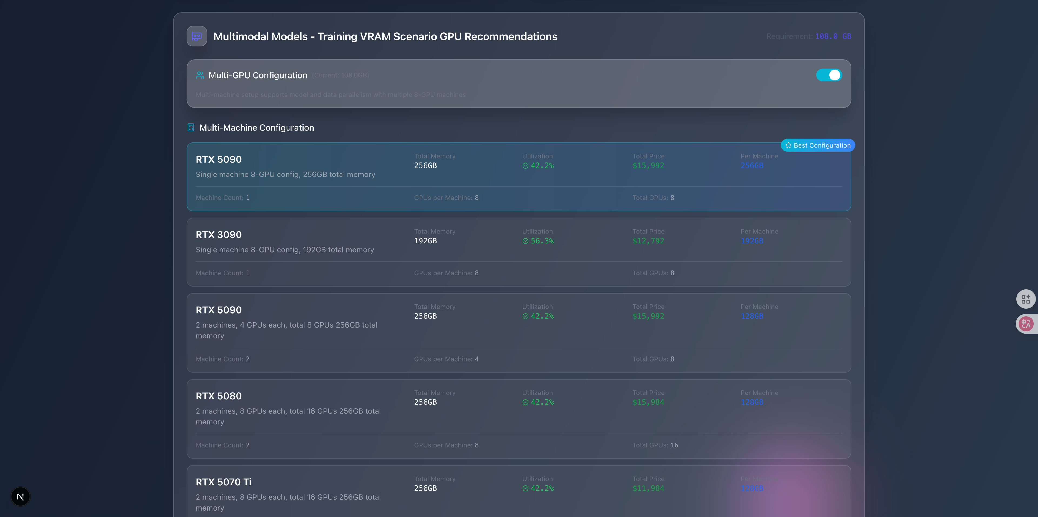Click the (Current: 108.0GB) note
1038x517 pixels.
[341, 75]
